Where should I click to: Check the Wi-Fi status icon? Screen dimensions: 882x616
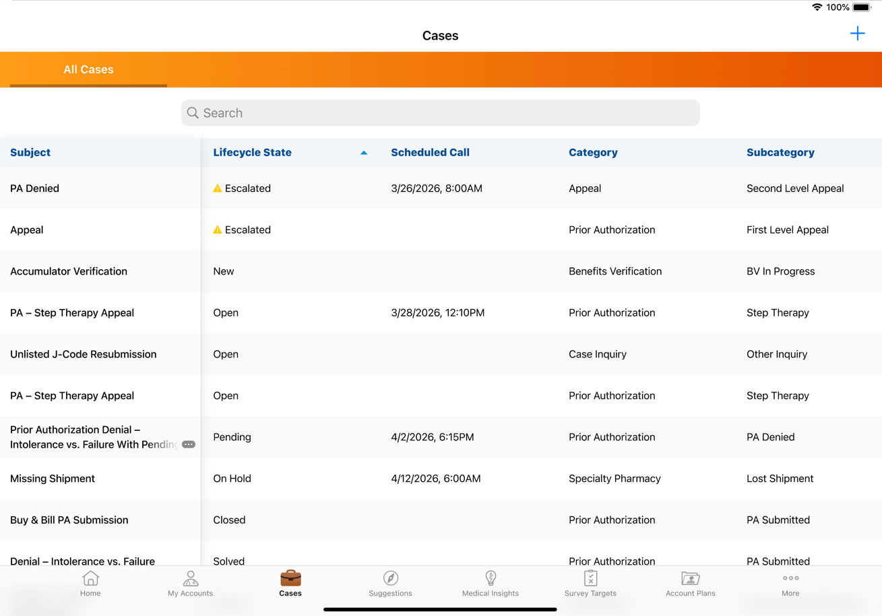click(x=817, y=7)
